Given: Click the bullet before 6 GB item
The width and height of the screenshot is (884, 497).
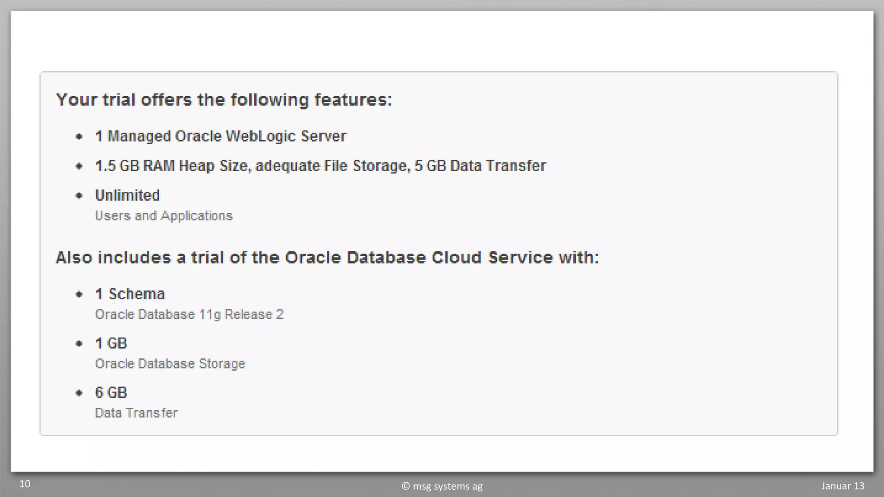Looking at the screenshot, I should click(x=79, y=393).
